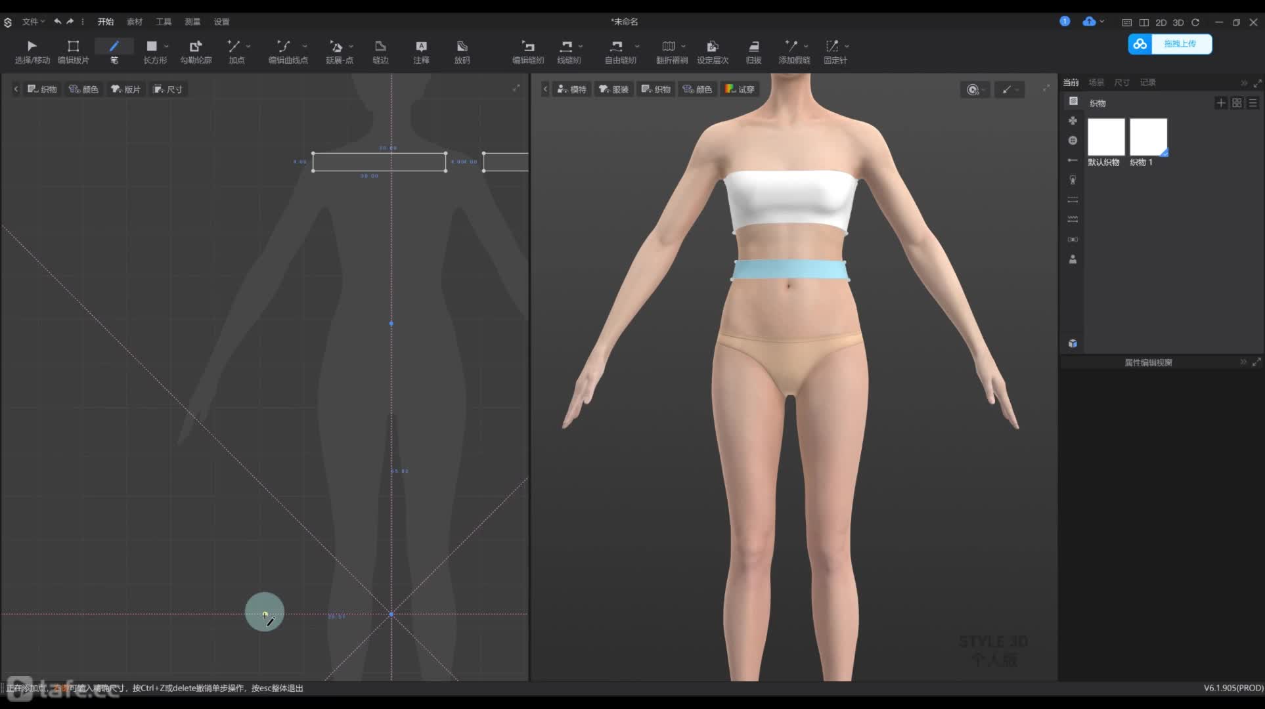Viewport: 1265px width, 709px height.
Task: Open the 开始 start ribbon tab
Action: (106, 22)
